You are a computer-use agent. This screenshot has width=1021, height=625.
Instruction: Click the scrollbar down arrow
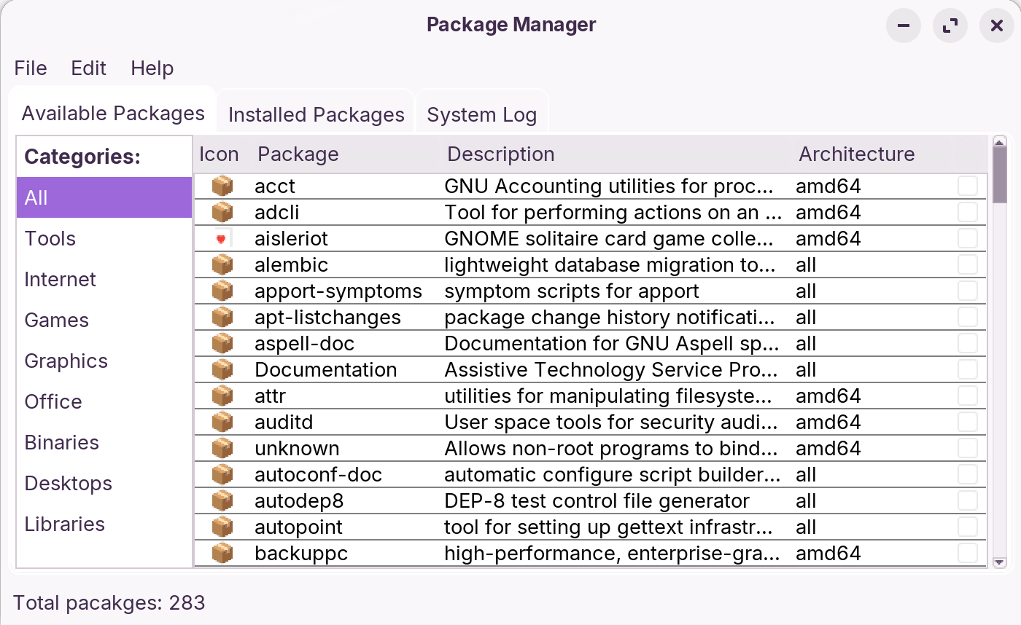pyautogui.click(x=1001, y=562)
